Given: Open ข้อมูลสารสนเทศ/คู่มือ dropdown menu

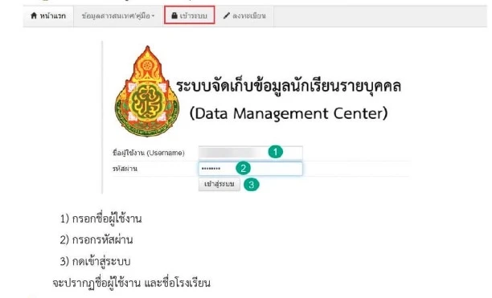Looking at the screenshot, I should 118,16.
